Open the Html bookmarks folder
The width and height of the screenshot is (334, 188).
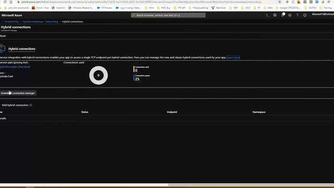149,8
